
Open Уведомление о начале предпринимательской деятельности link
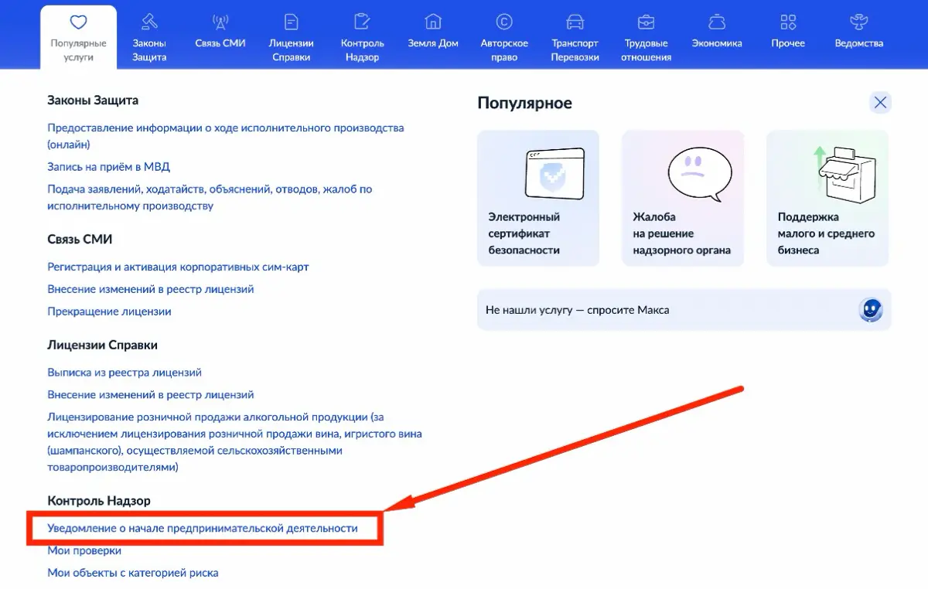point(203,529)
